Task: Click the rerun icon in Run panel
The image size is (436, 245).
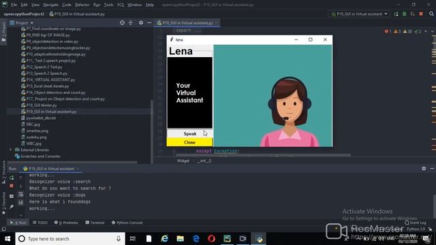Action: [x=12, y=178]
